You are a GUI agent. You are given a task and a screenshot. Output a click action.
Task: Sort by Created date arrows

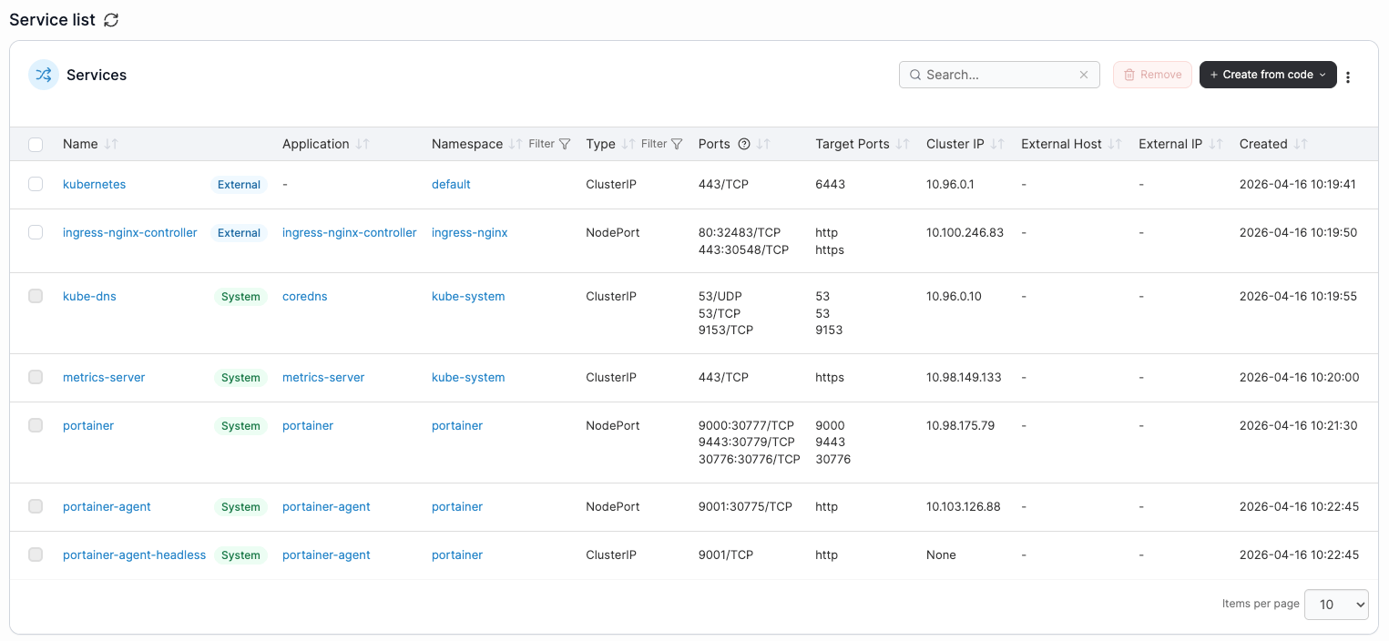[x=1301, y=144]
